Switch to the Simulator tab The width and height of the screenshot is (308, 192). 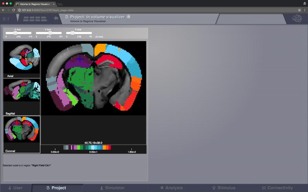pos(112,188)
